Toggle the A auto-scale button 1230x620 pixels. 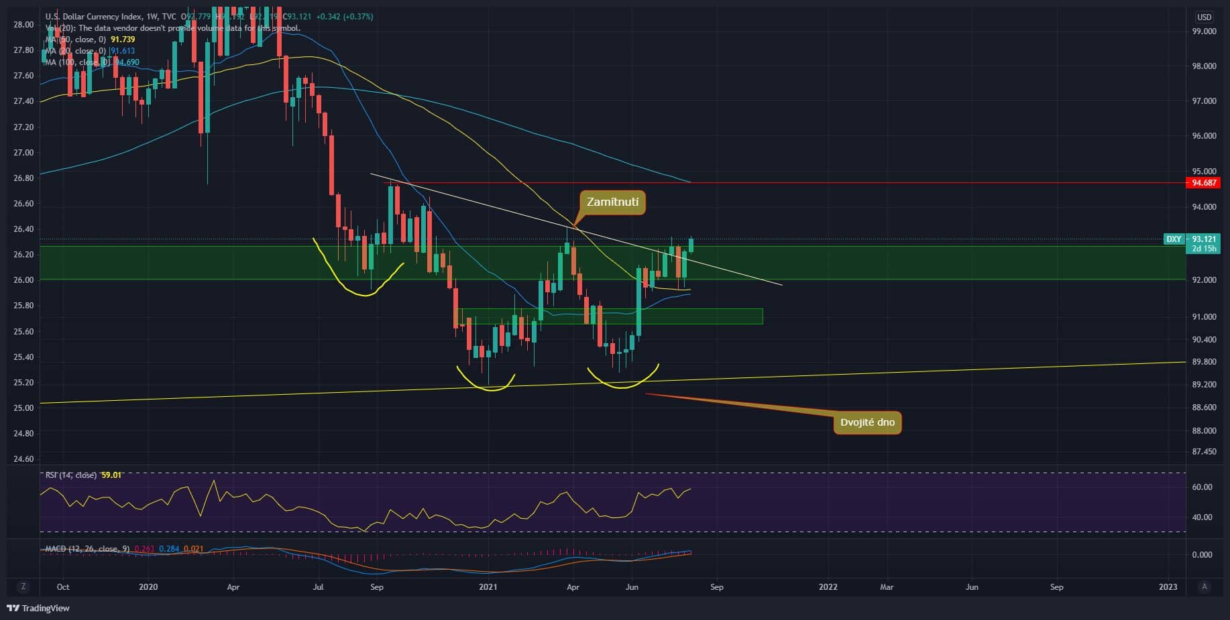pyautogui.click(x=1205, y=586)
